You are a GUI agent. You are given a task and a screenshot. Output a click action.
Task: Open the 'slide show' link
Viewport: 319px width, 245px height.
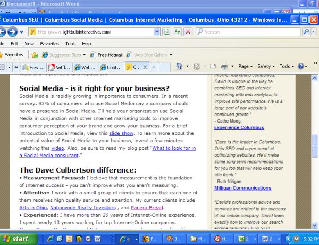[x=121, y=133]
